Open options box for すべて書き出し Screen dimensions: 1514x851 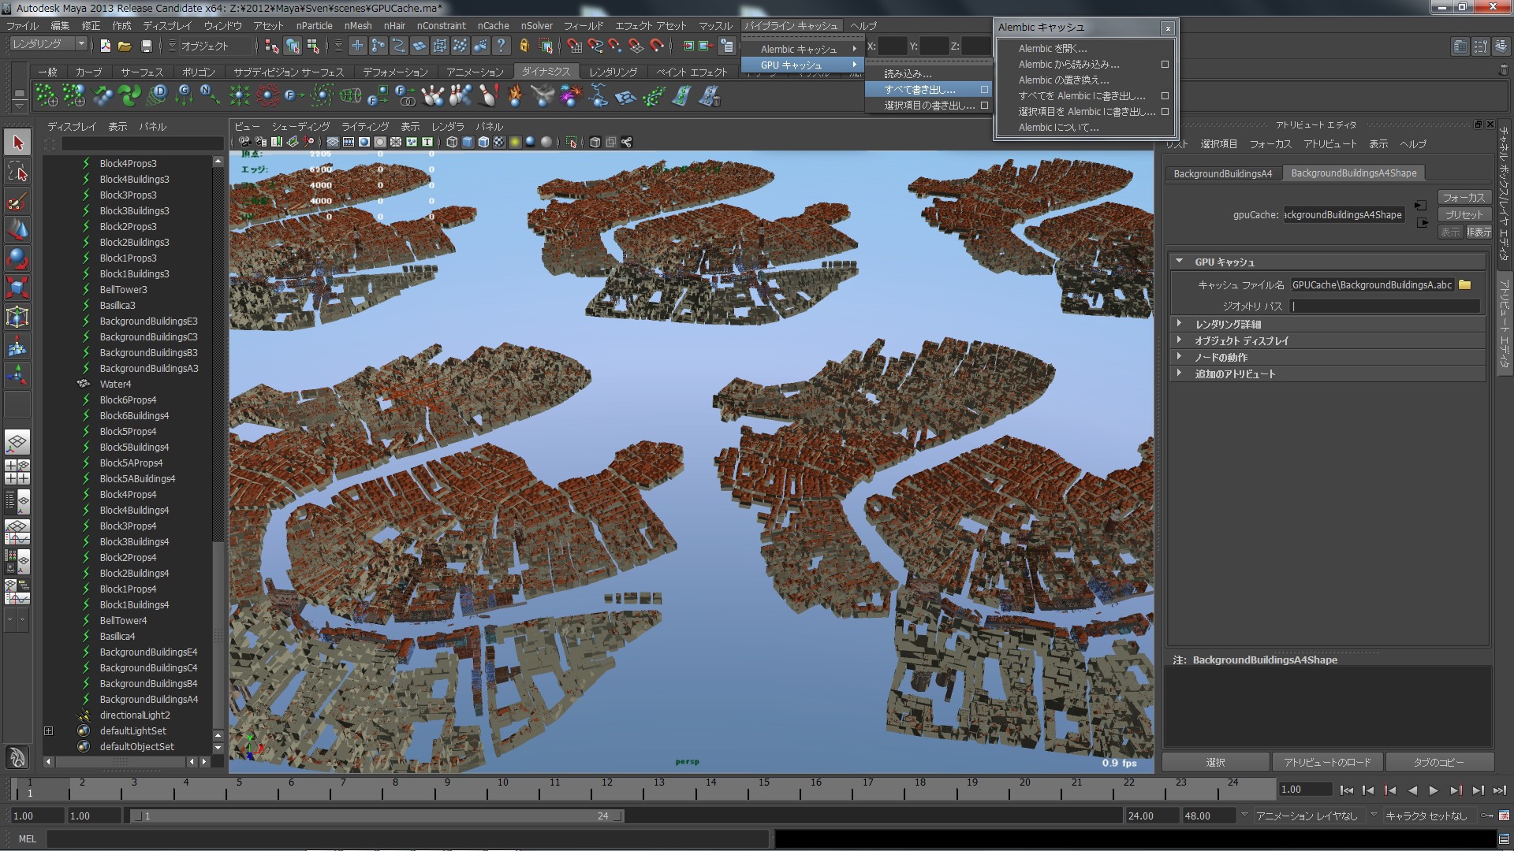(984, 90)
